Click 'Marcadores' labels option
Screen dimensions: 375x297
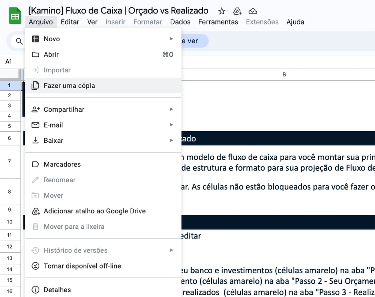point(62,164)
